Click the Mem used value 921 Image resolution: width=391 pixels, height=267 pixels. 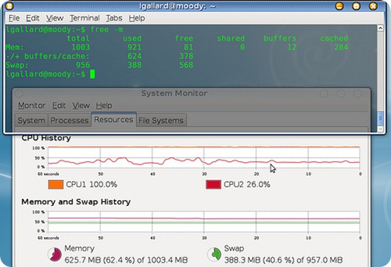(x=134, y=47)
